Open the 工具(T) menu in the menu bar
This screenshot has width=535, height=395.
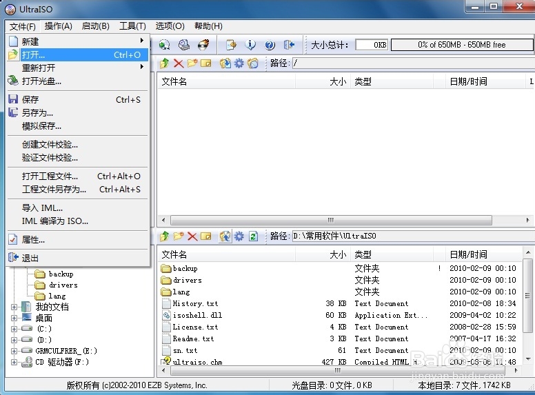pos(132,26)
